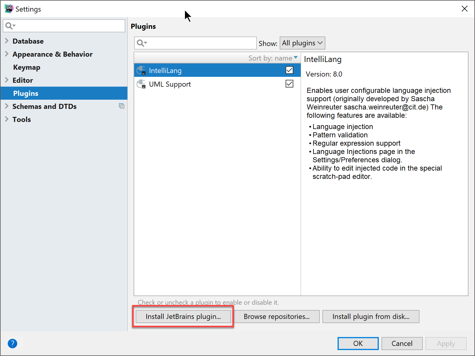Click the Apply button
Screen dimensions: 475x356
click(x=446, y=344)
